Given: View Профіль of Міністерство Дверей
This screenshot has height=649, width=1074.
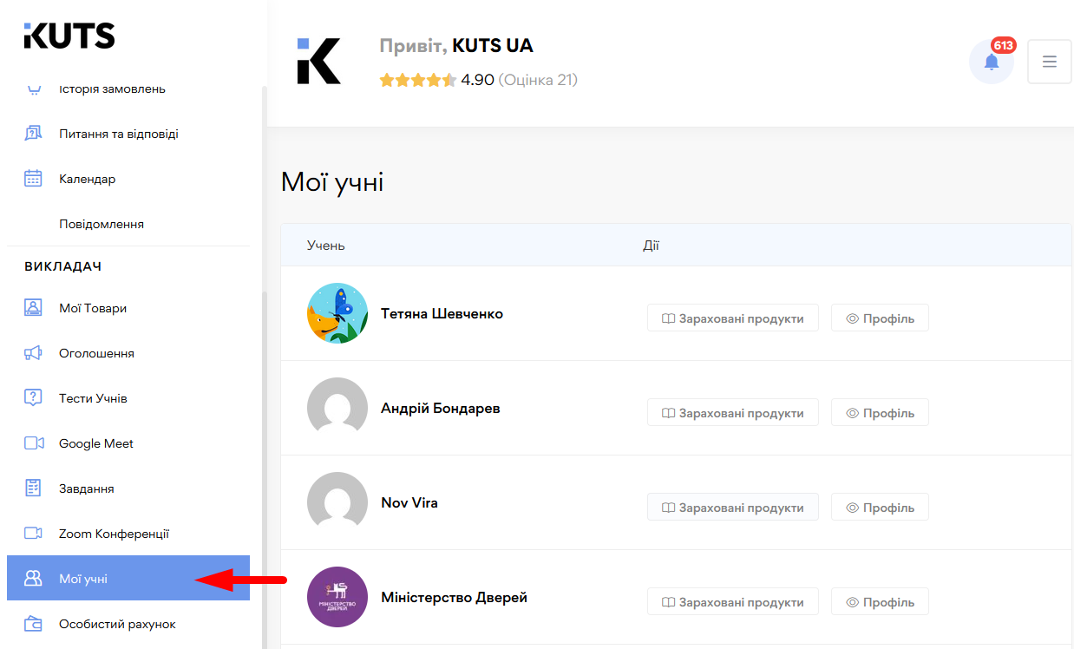Looking at the screenshot, I should tap(880, 602).
